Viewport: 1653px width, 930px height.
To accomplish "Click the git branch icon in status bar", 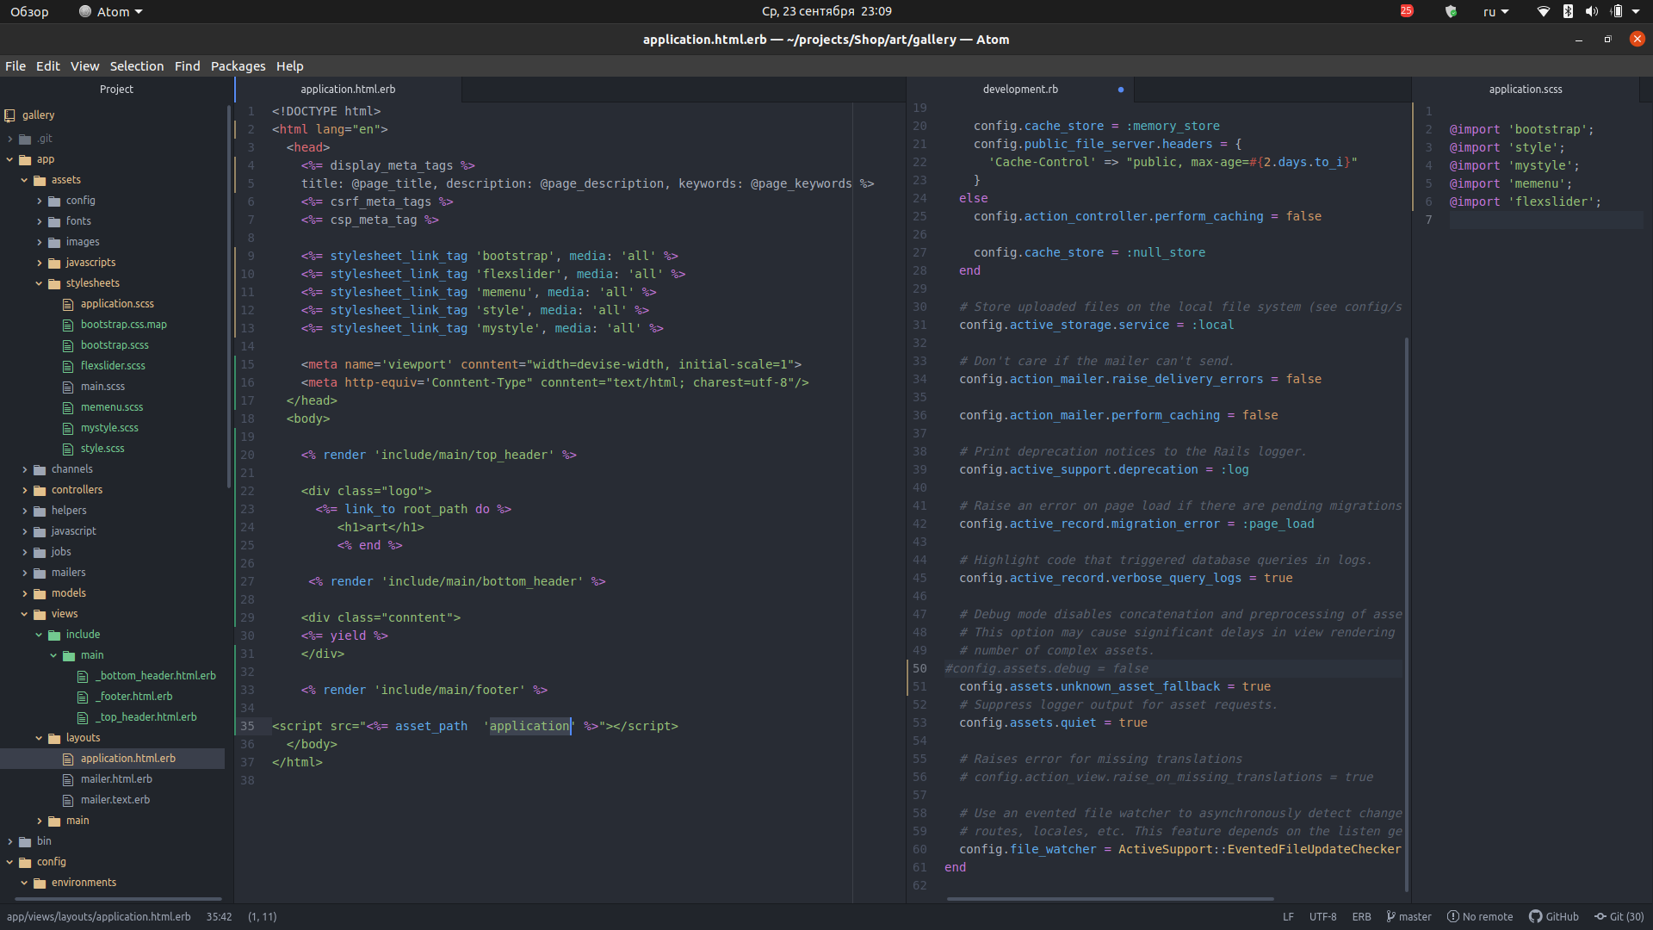I will pyautogui.click(x=1390, y=917).
